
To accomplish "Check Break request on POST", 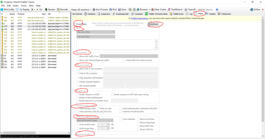I will (77, 95).
